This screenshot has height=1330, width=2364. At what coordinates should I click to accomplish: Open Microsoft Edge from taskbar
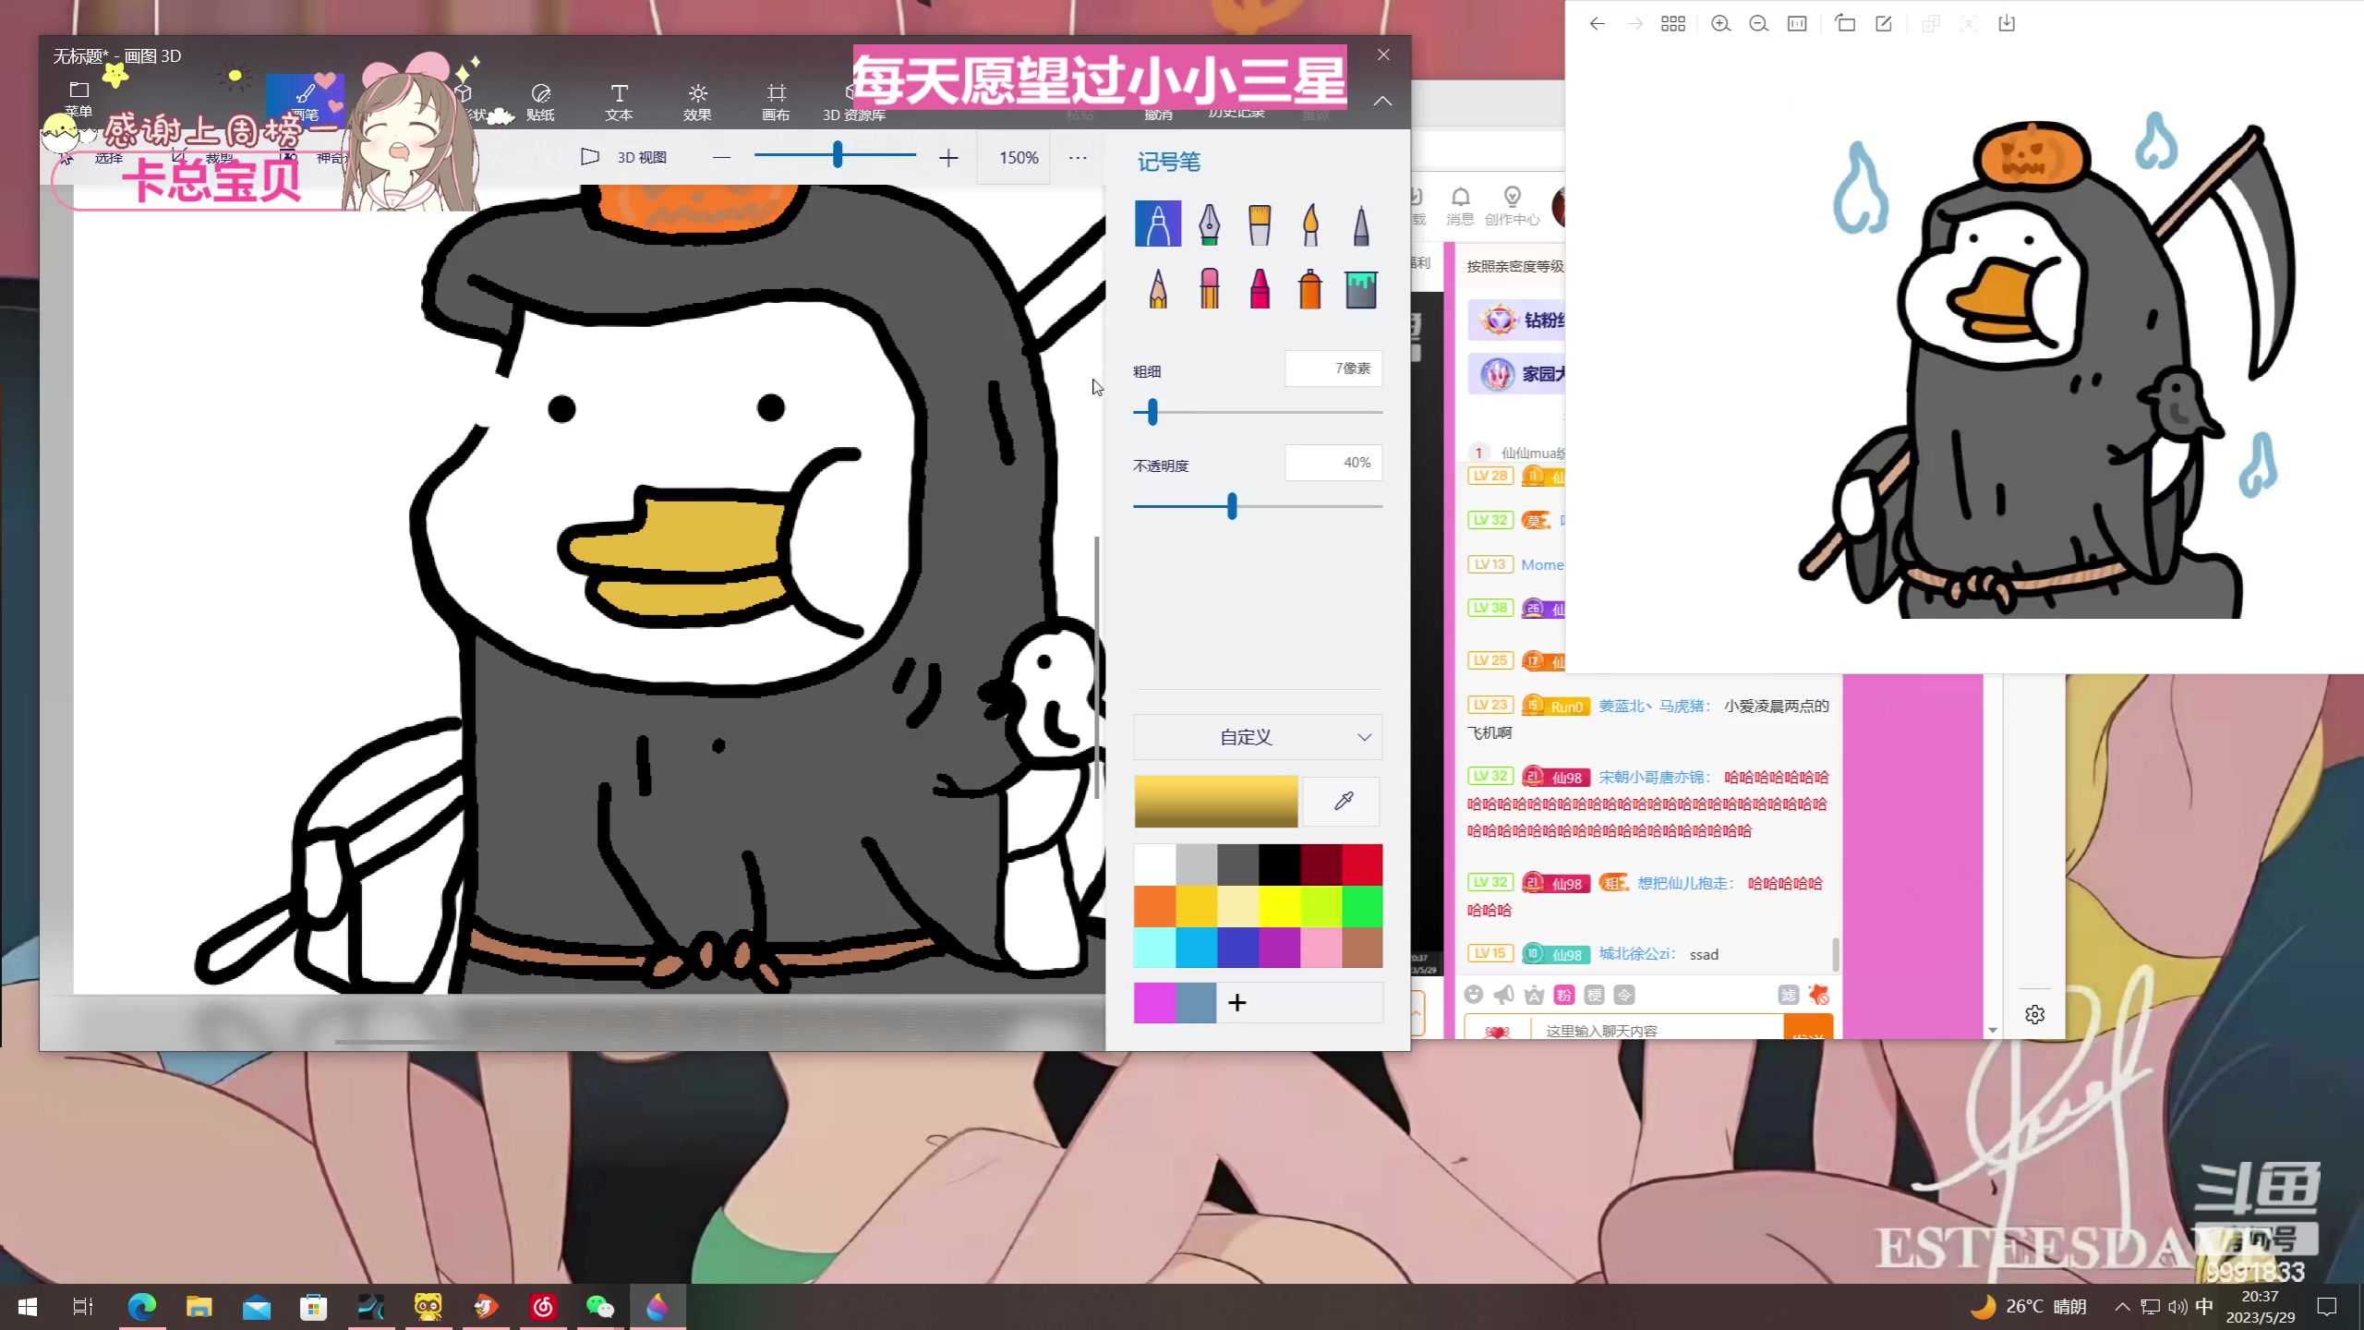(x=141, y=1307)
